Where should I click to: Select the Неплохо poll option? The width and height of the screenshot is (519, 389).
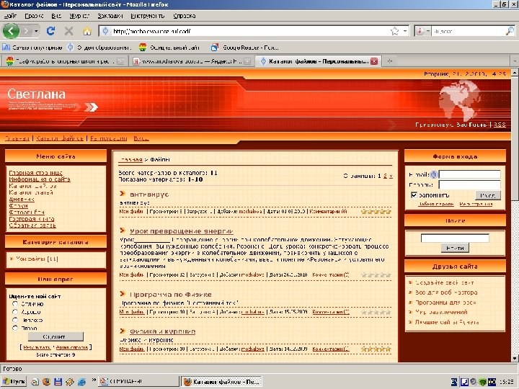click(15, 320)
